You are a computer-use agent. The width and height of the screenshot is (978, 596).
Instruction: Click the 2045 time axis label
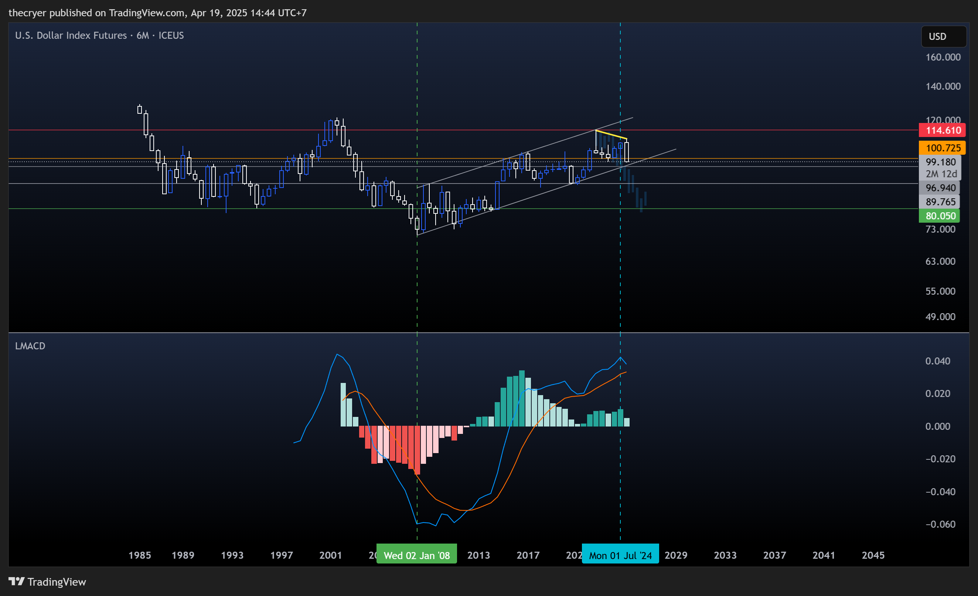873,555
